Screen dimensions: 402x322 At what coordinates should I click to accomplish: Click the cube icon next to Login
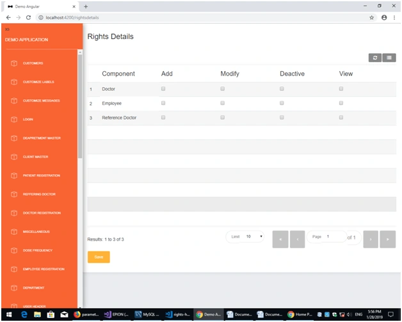14,119
